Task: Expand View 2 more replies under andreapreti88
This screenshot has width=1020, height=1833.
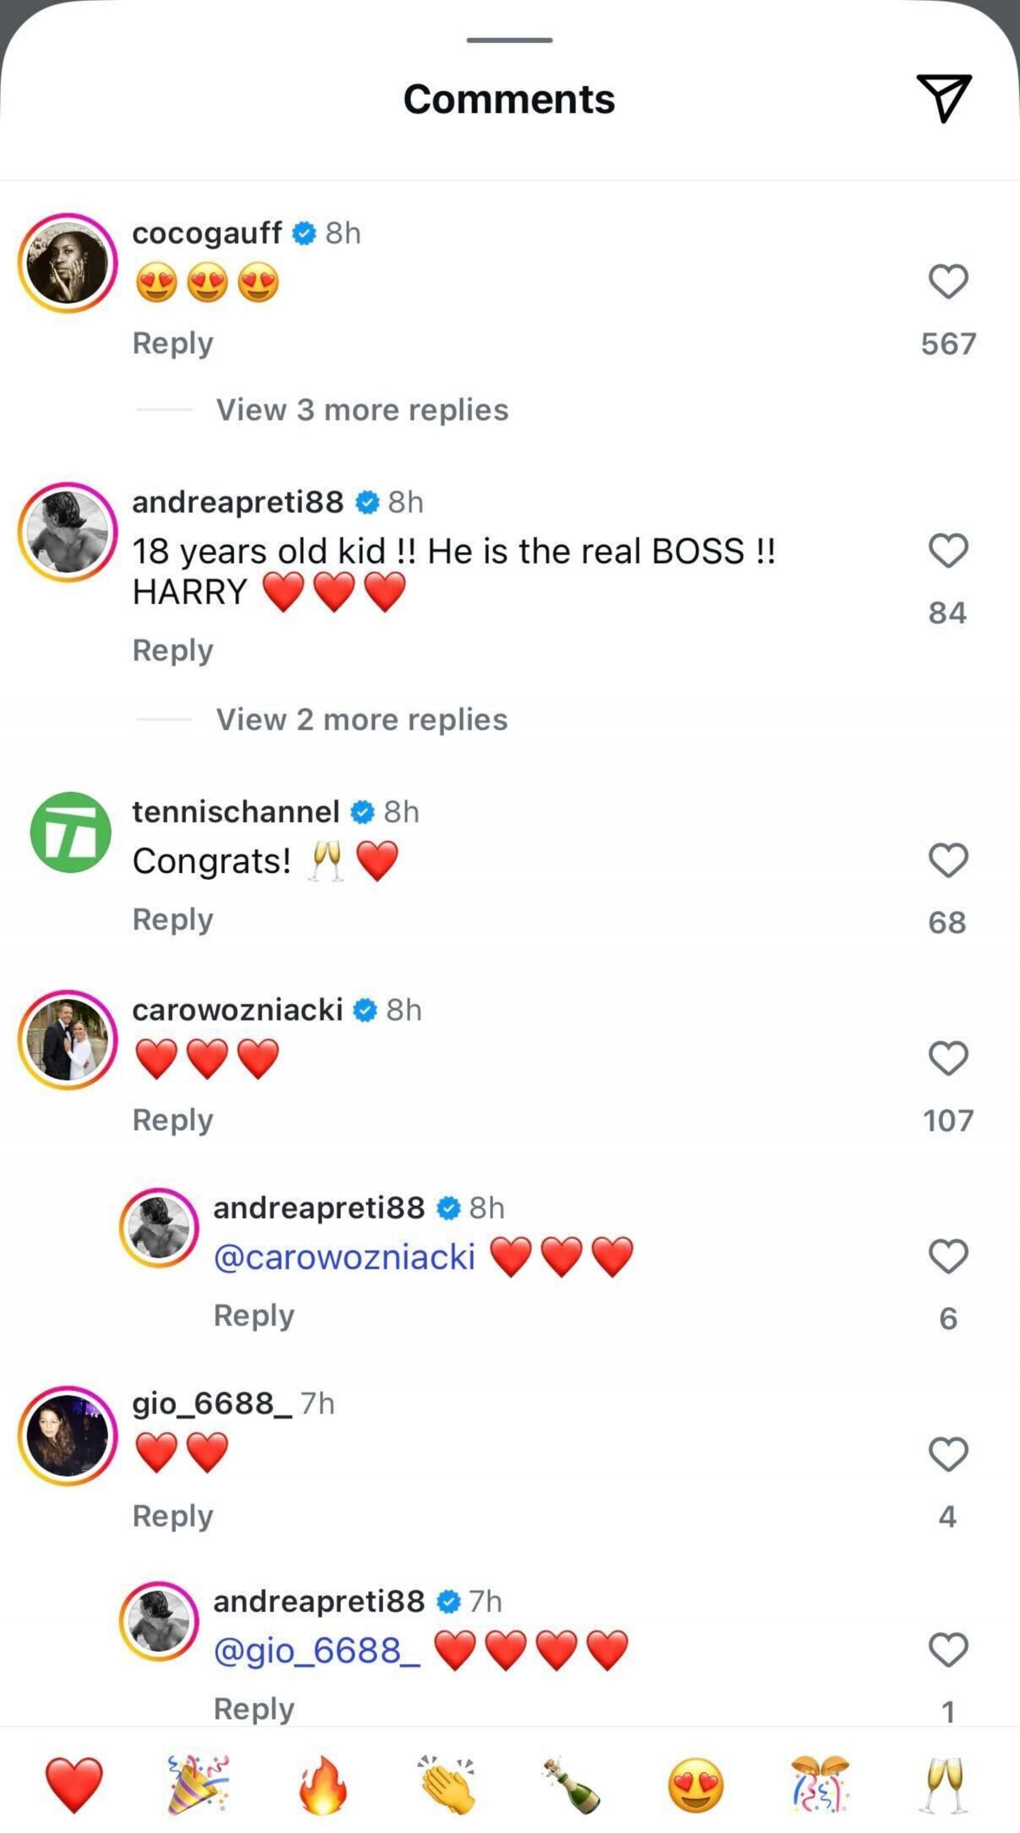Action: point(363,719)
